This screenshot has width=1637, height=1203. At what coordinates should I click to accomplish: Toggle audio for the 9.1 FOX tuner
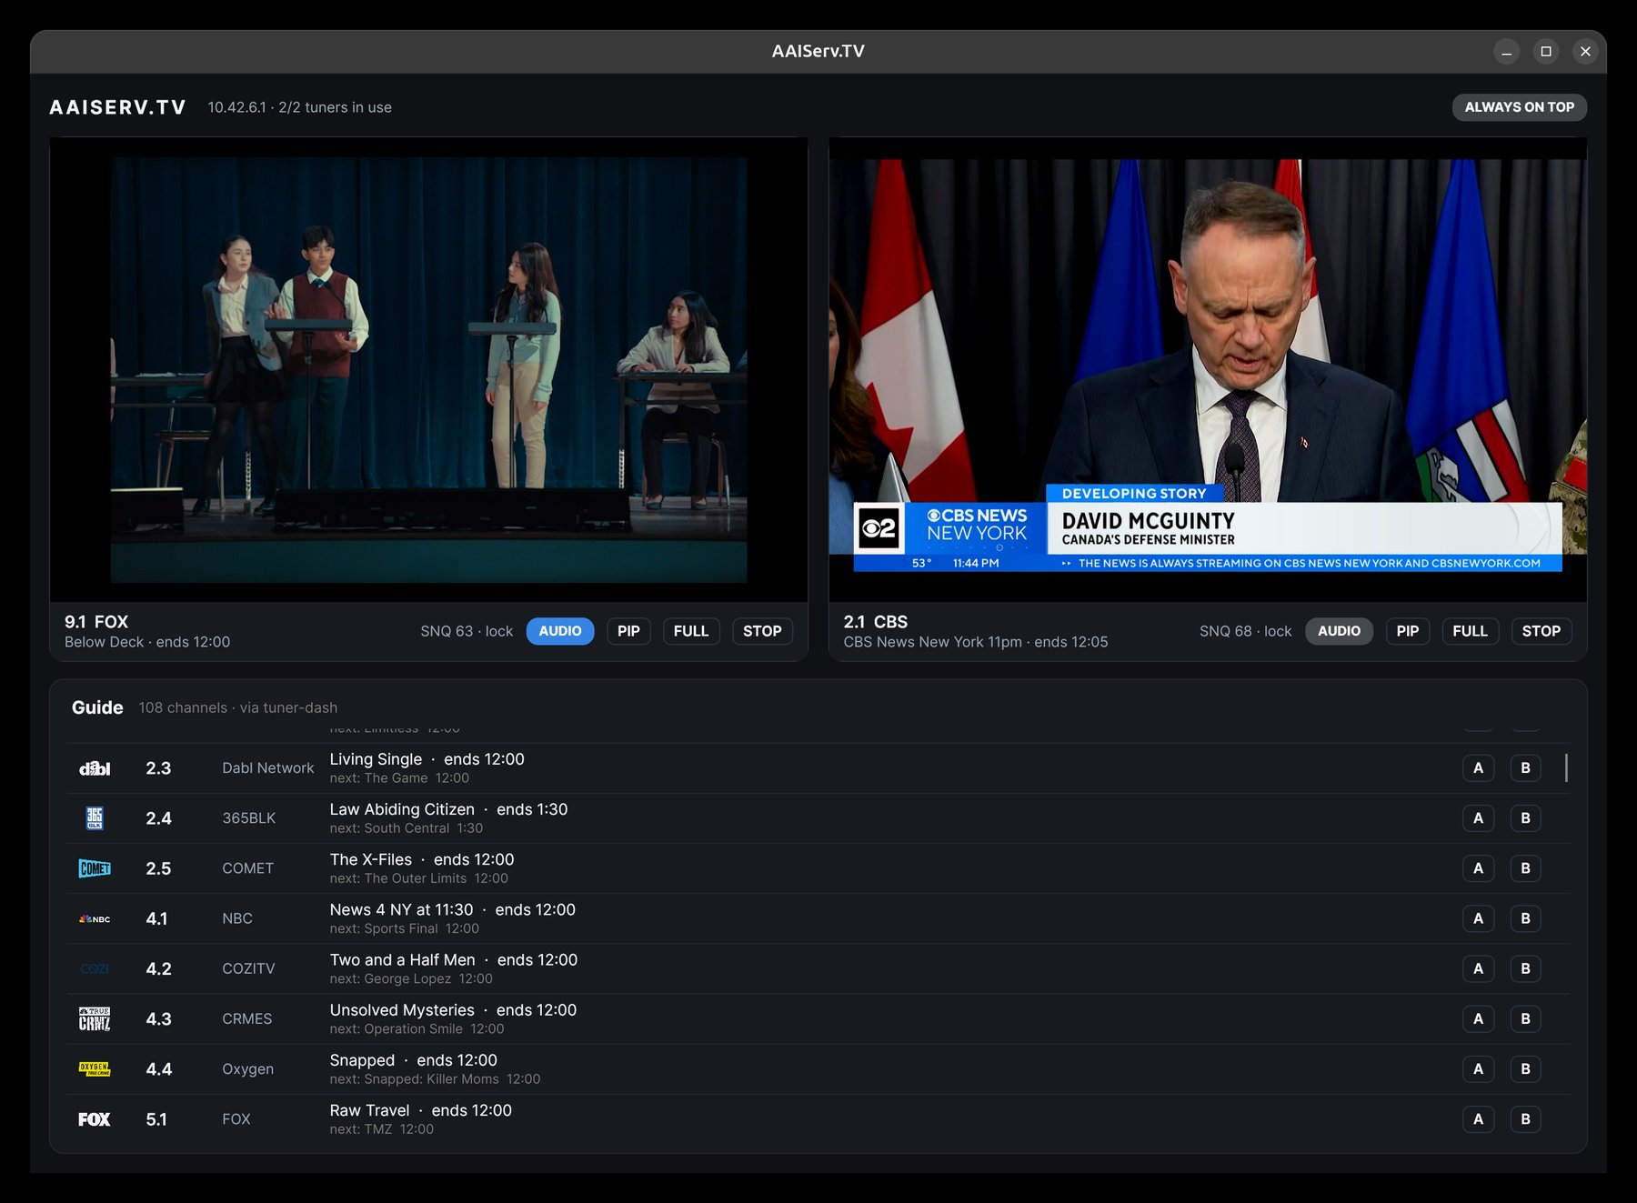pos(560,631)
